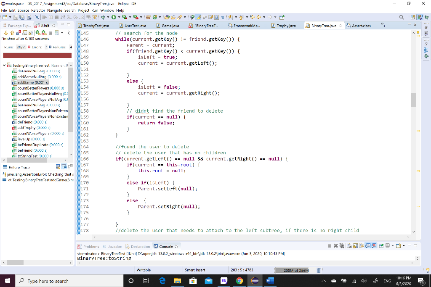The width and height of the screenshot is (431, 287).
Task: Go to previous failed JUnit test
Action: [12, 33]
